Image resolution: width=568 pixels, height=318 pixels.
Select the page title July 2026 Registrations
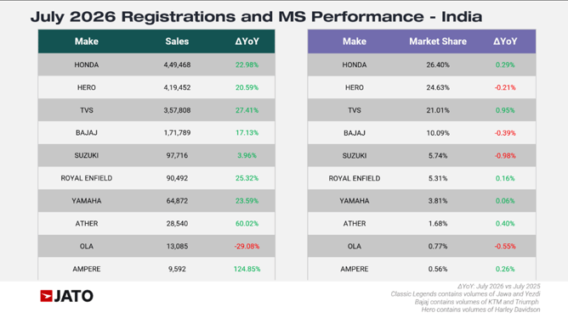257,17
